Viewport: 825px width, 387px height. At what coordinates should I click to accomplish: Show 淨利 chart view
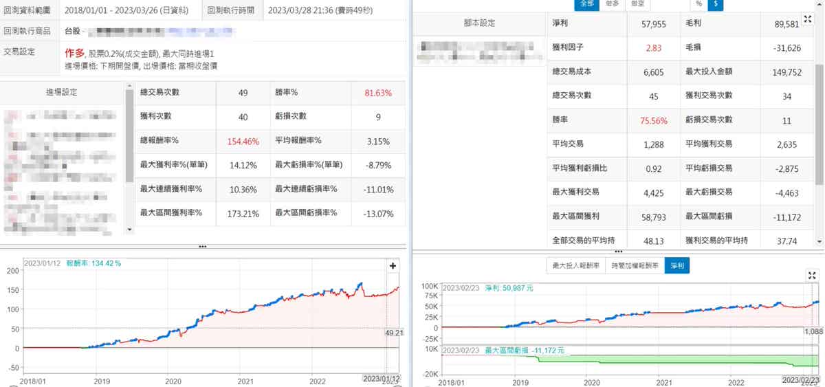(676, 265)
